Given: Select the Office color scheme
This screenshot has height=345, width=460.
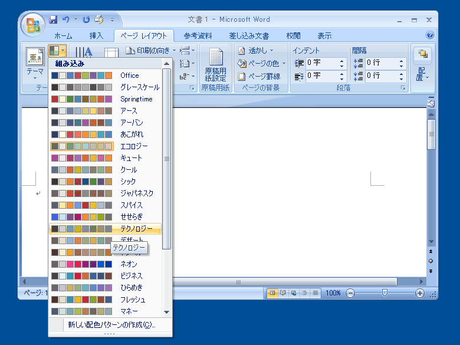Looking at the screenshot, I should pyautogui.click(x=106, y=75).
